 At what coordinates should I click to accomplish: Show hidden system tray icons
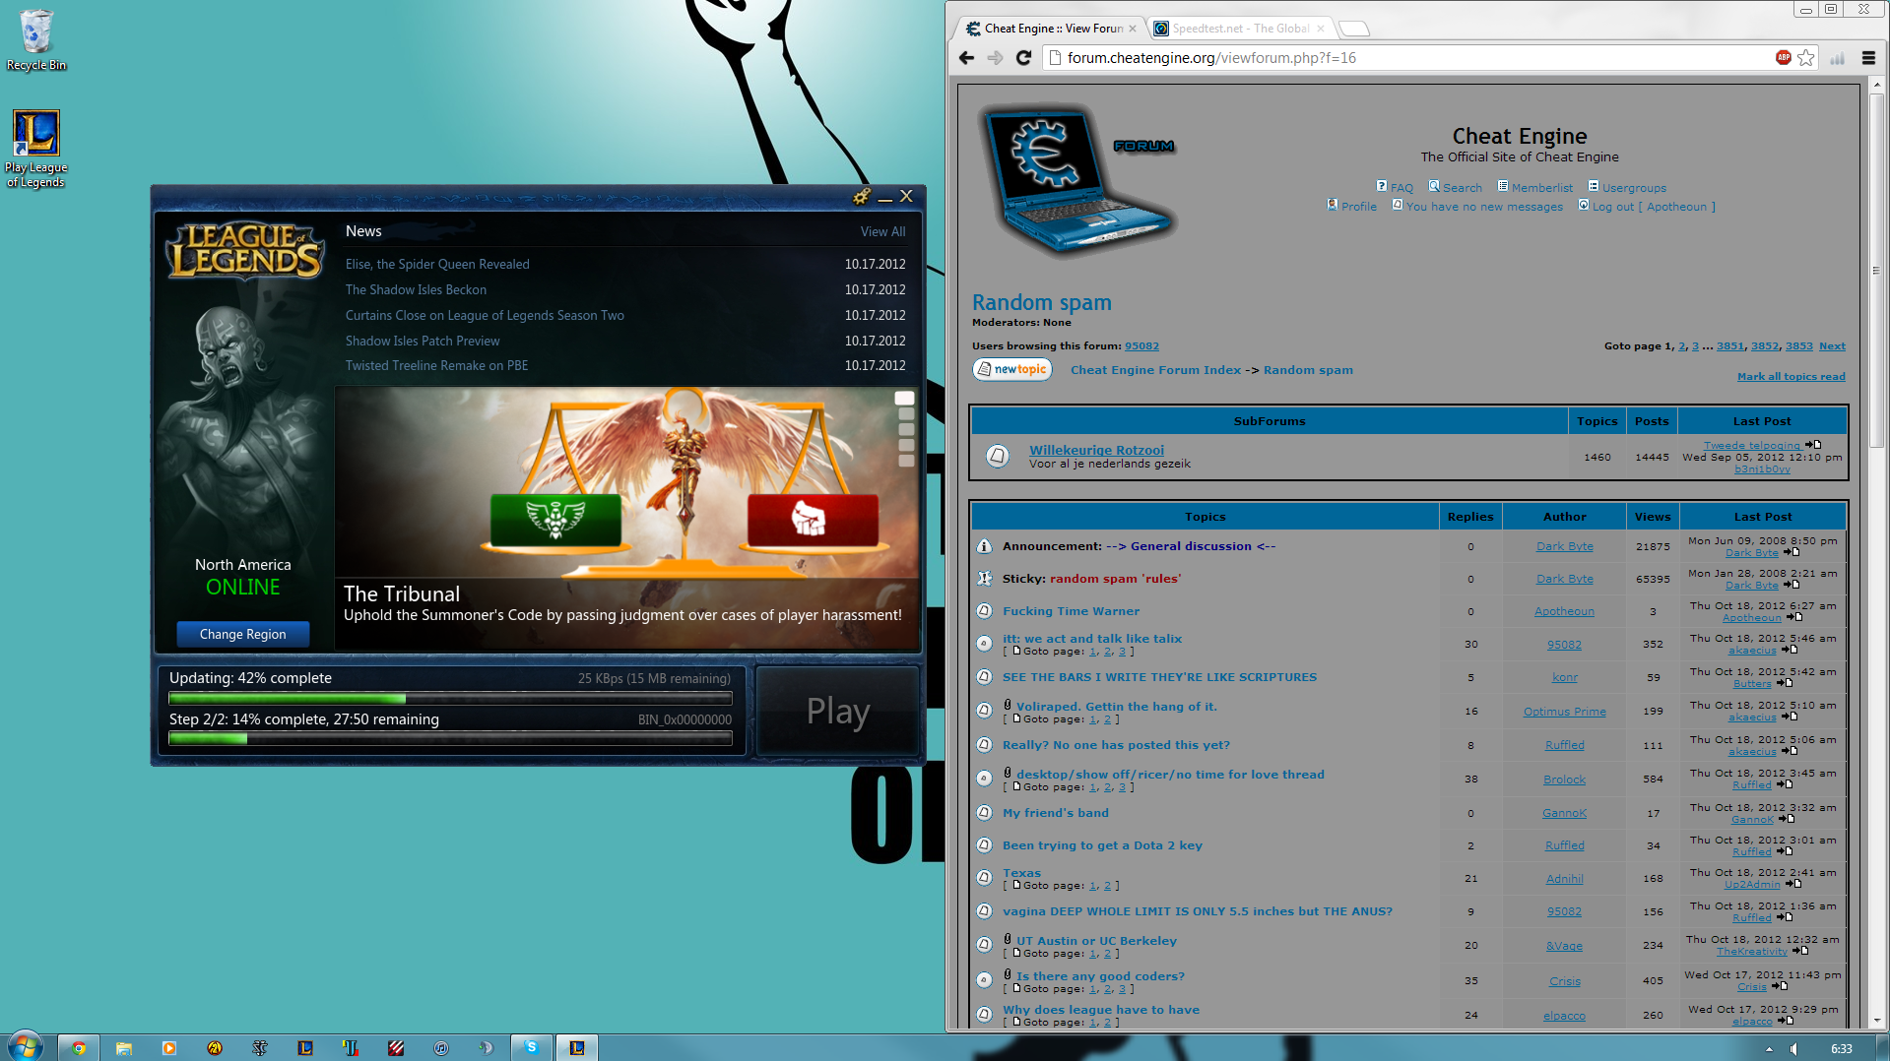[x=1769, y=1049]
